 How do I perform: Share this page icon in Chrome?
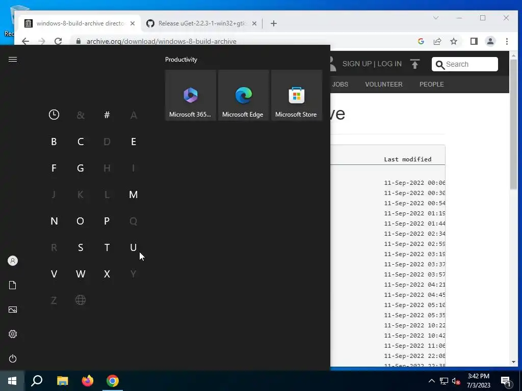437,41
